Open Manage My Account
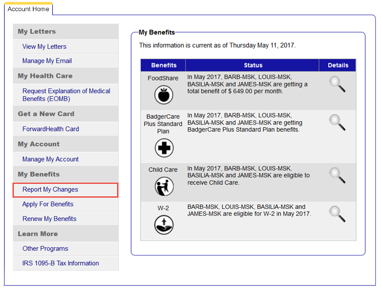The image size is (381, 290). pos(50,159)
